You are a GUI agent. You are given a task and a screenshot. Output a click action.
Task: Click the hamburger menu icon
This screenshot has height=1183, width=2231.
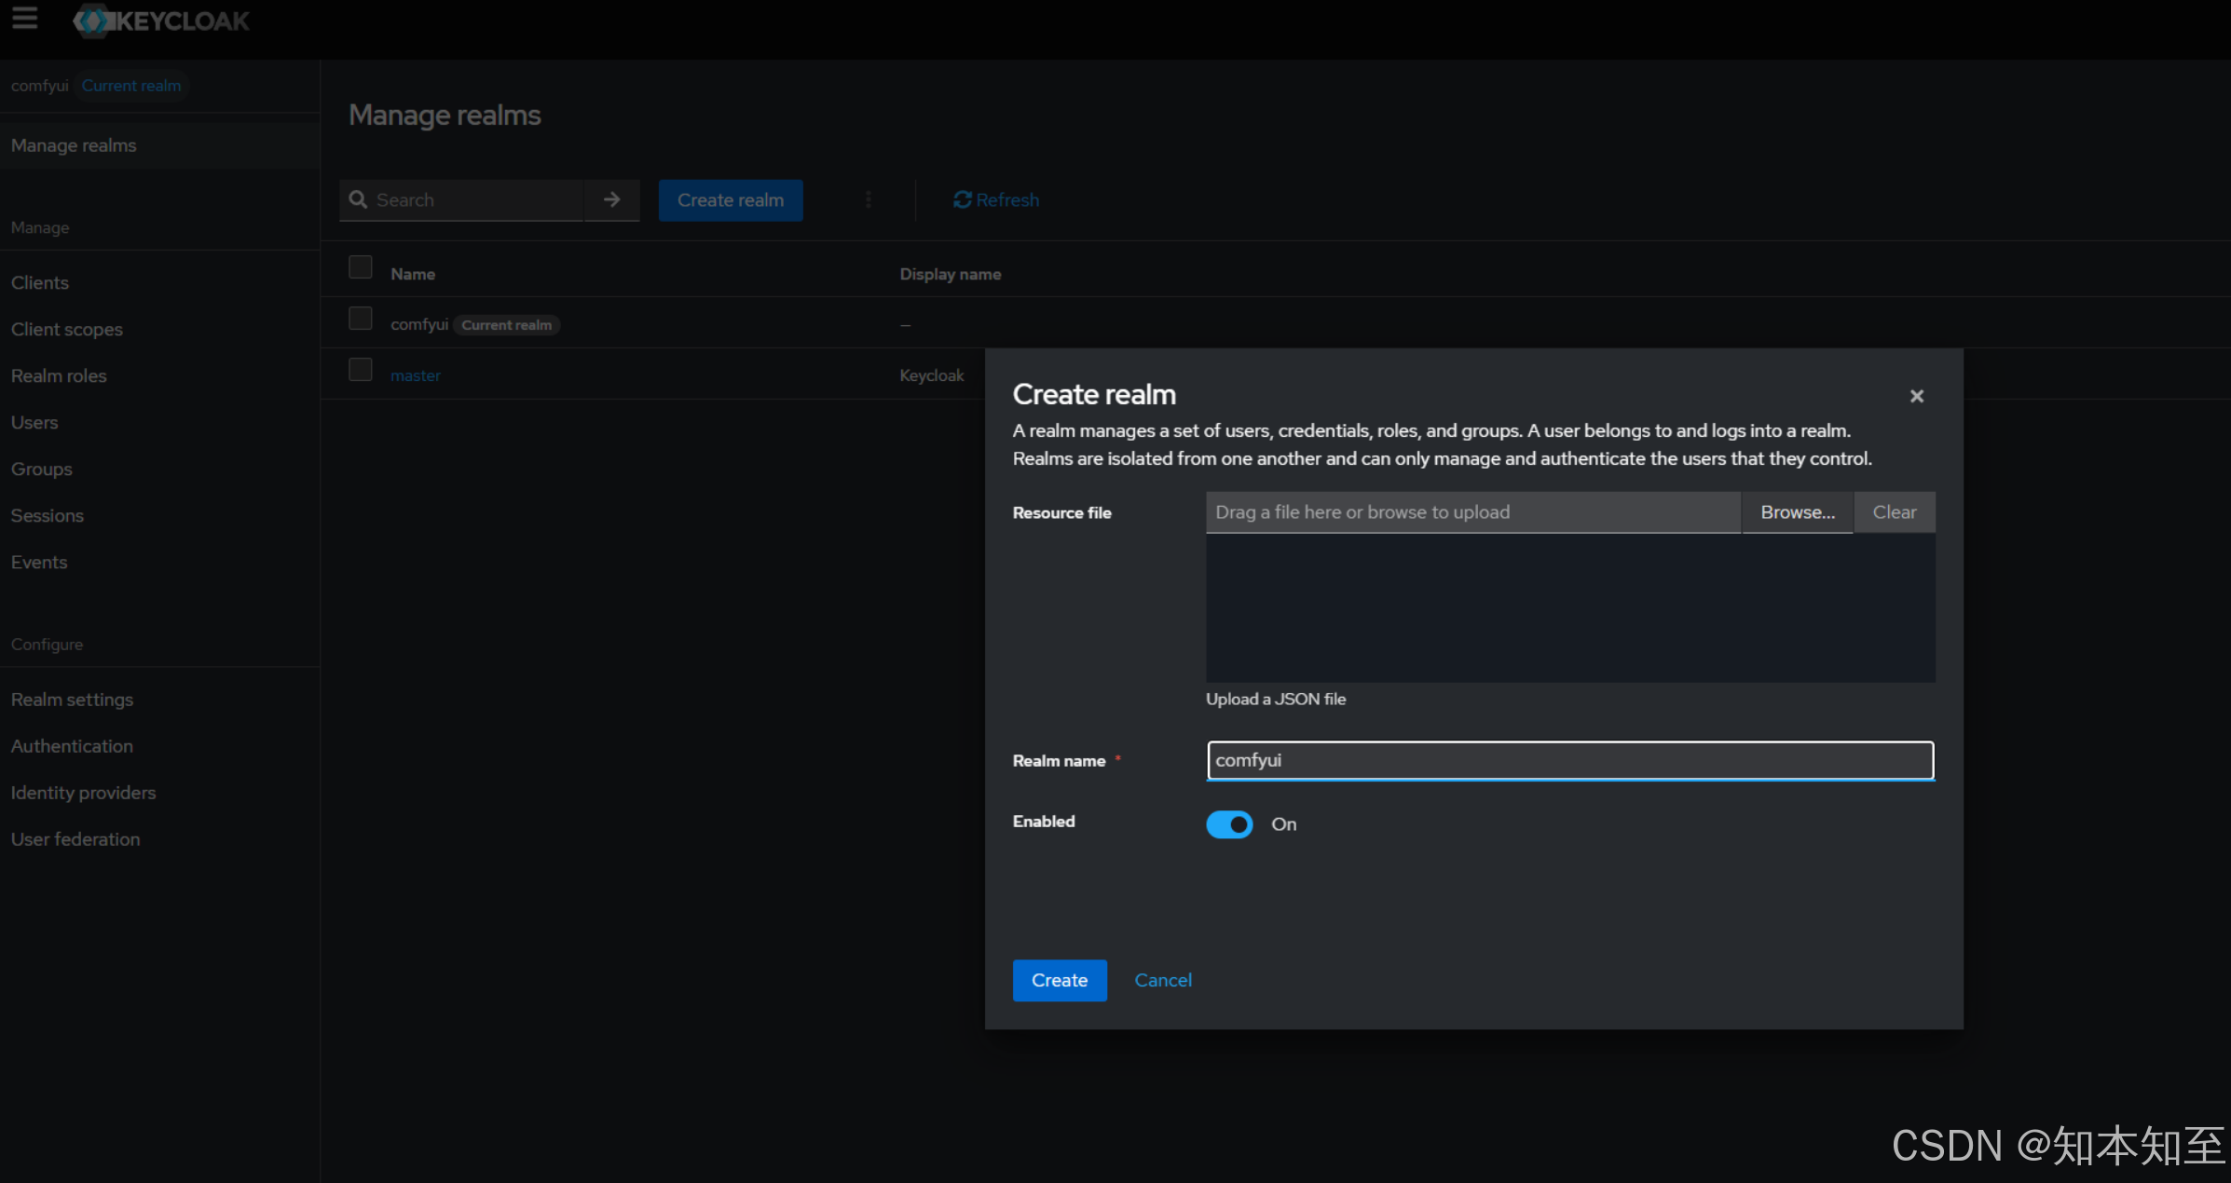pos(25,19)
